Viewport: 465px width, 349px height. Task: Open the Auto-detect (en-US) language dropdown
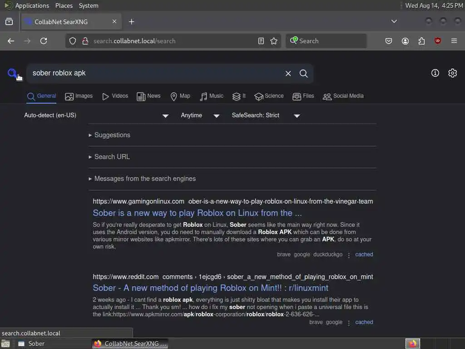(96, 115)
